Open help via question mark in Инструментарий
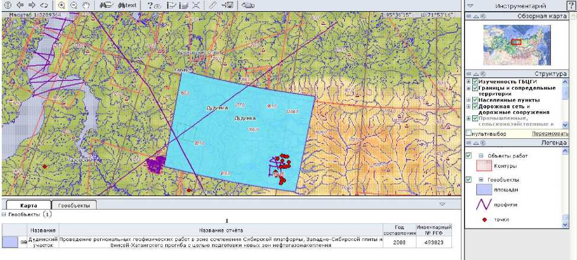This screenshot has height=260, width=577. tap(570, 6)
